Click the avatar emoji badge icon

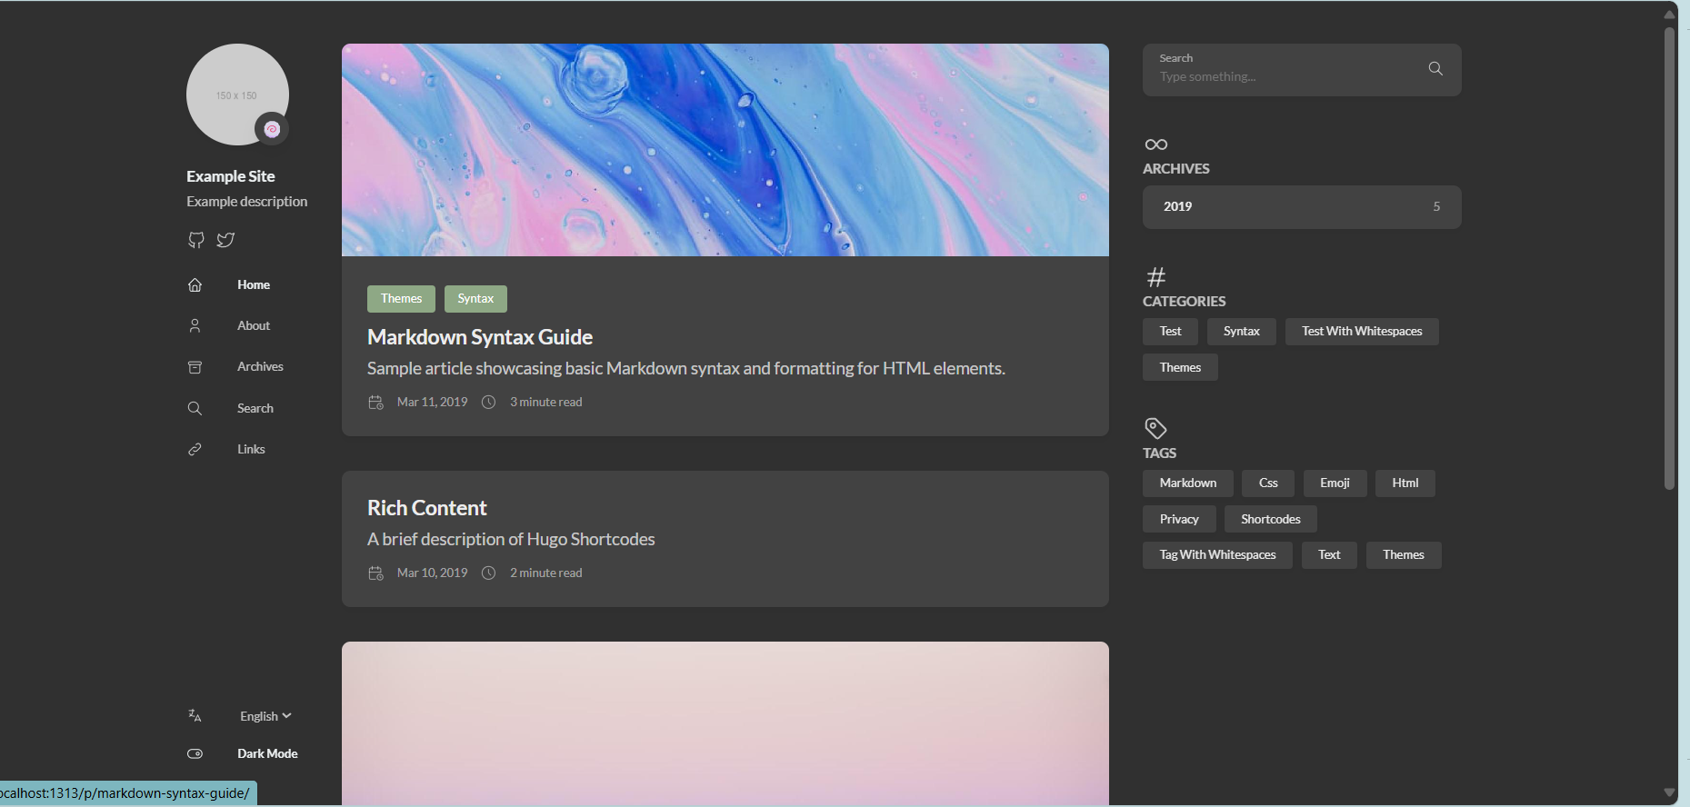coord(272,129)
